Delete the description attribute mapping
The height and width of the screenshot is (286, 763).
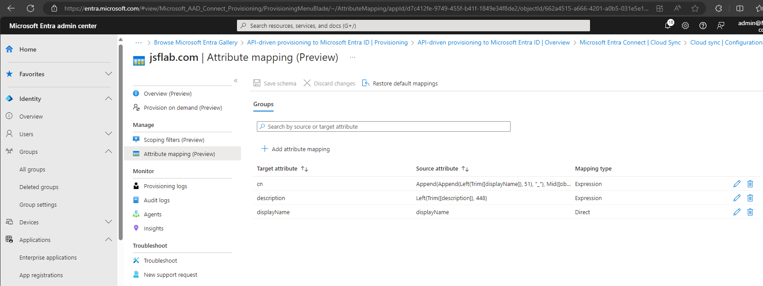(750, 198)
